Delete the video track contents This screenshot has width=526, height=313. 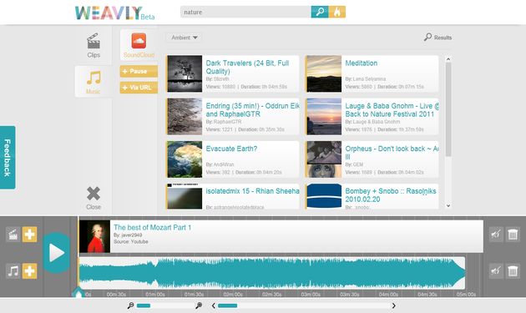[x=513, y=235]
